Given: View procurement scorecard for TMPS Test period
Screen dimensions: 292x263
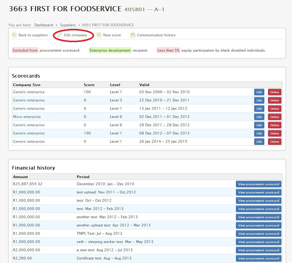Looking at the screenshot, I should click(x=258, y=234).
